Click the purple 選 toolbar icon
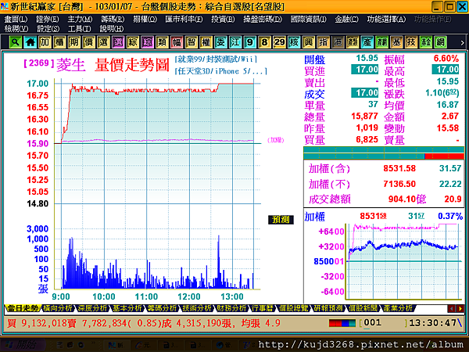This screenshot has width=469, height=352. coord(118,42)
